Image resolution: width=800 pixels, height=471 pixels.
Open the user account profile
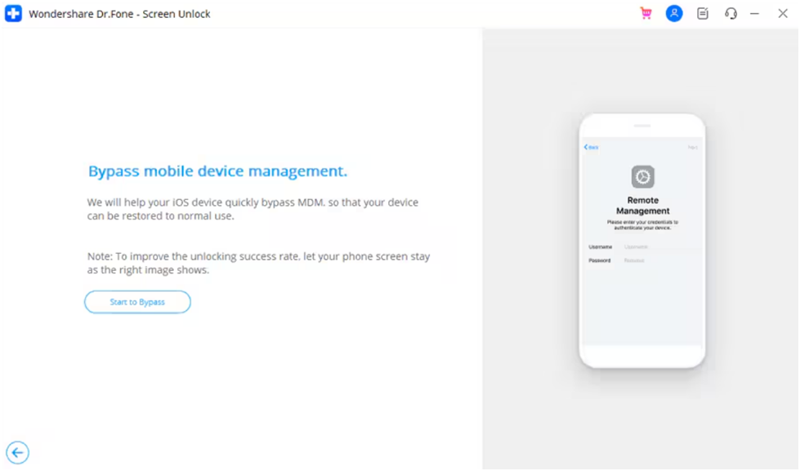click(x=674, y=14)
